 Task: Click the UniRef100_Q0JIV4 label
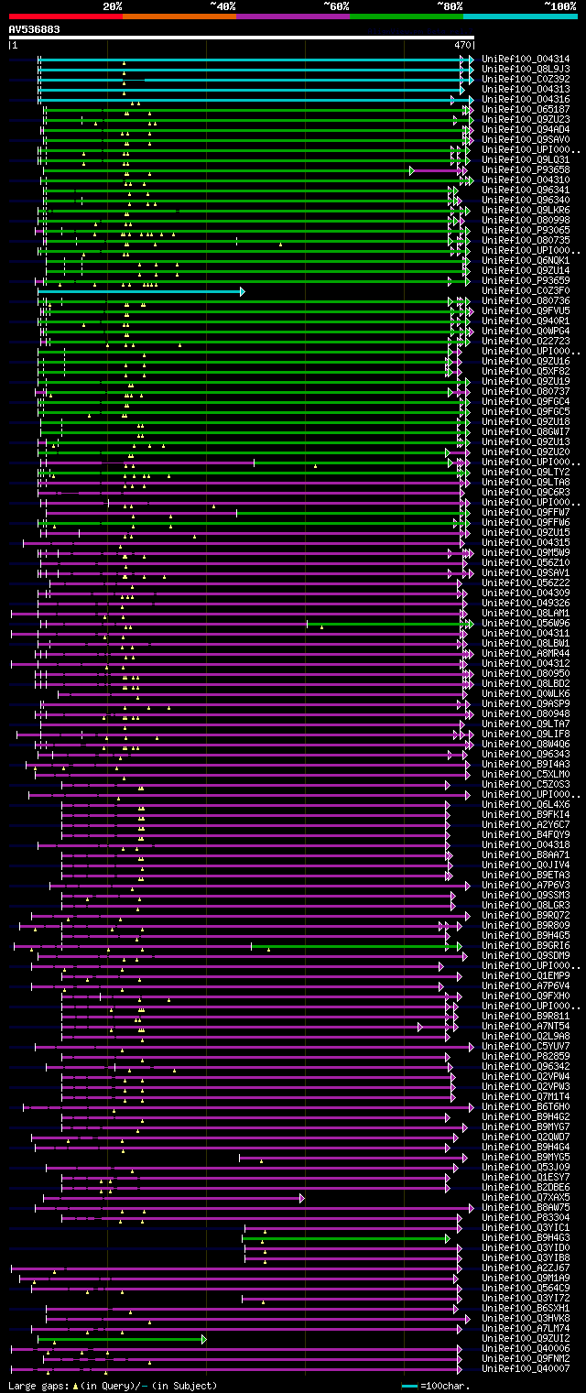coord(526,865)
